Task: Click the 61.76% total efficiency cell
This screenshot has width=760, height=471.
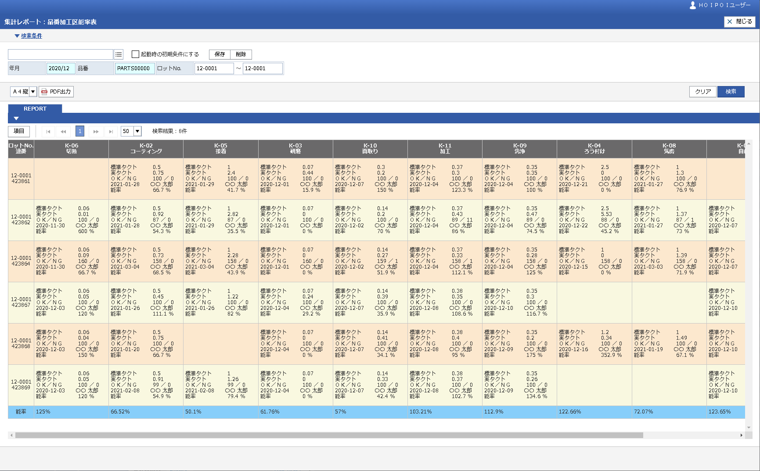Action: click(295, 412)
